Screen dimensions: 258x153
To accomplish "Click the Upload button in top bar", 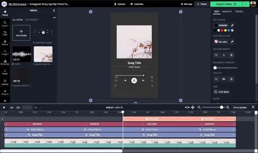I will [x=120, y=4].
